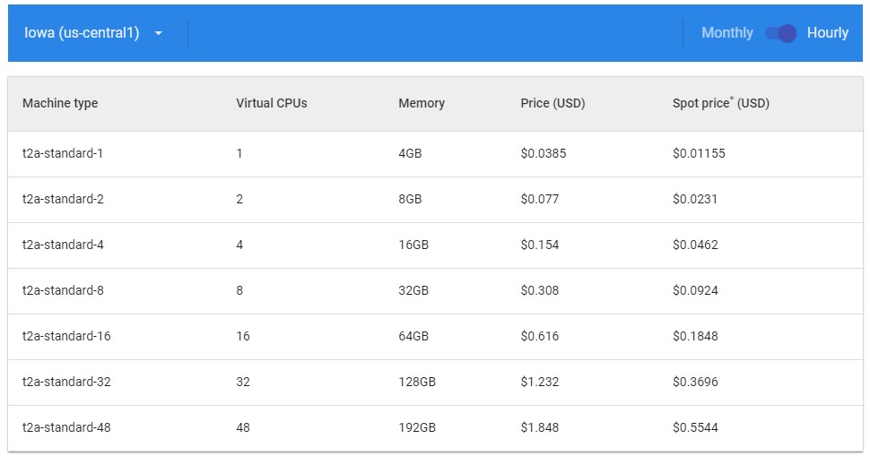Click the Machine type column header
Viewport: 870px width, 456px height.
(60, 103)
